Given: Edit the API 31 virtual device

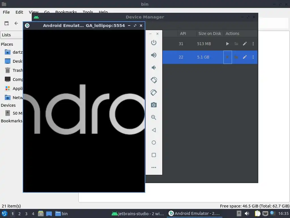Looking at the screenshot, I should (245, 44).
